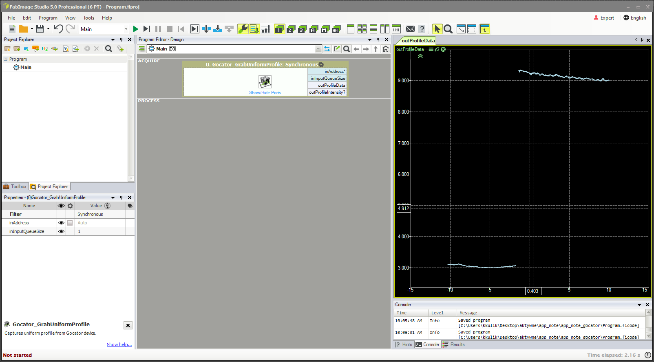
Task: Click the go up arrow in Program Editor
Action: 376,49
